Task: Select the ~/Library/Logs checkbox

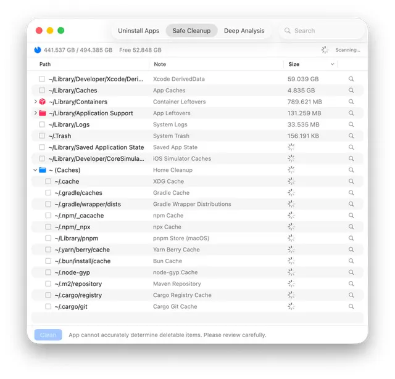Action: [42, 124]
